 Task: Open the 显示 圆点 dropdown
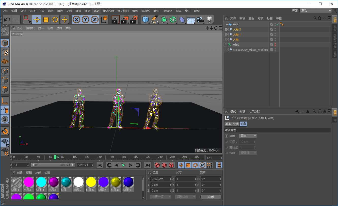(x=248, y=136)
